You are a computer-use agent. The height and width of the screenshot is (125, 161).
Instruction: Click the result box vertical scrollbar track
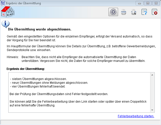point(152,93)
